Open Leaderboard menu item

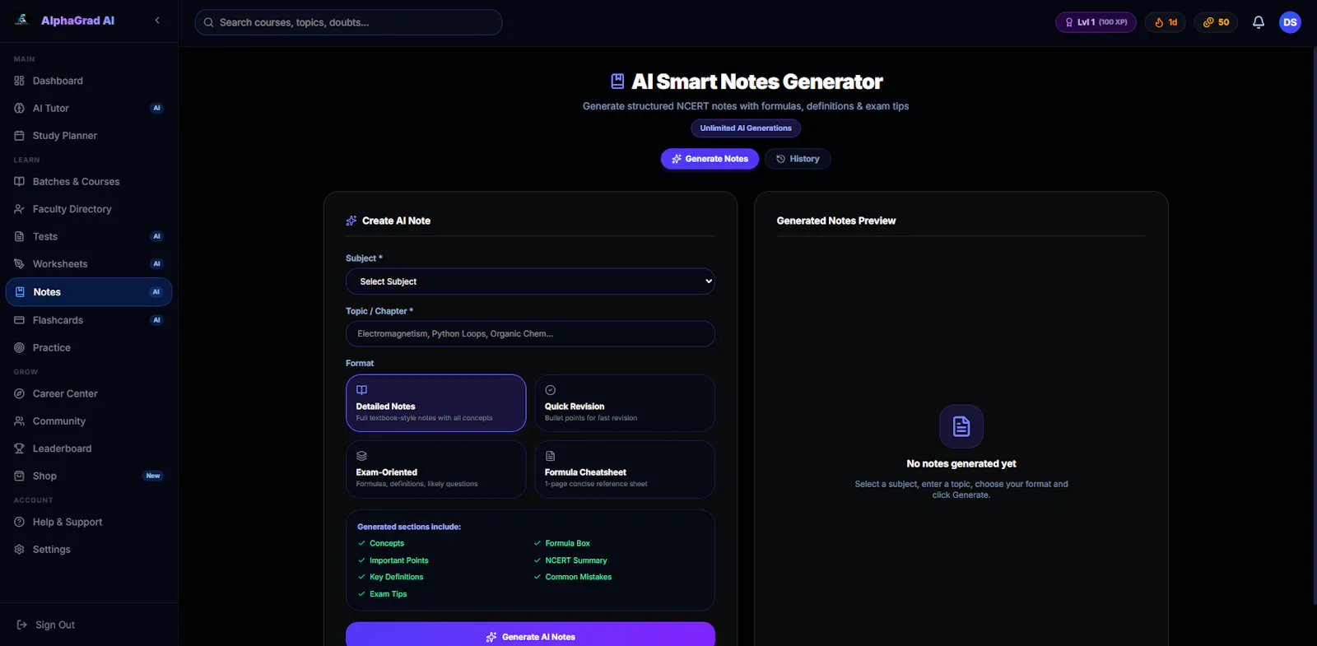(x=89, y=448)
